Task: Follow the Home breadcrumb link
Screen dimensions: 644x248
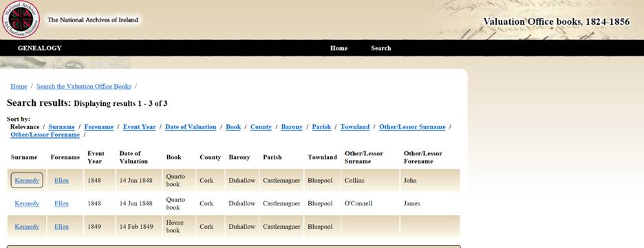Action: pyautogui.click(x=19, y=86)
